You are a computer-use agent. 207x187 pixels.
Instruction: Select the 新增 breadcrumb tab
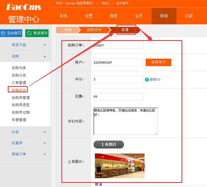(x=125, y=30)
